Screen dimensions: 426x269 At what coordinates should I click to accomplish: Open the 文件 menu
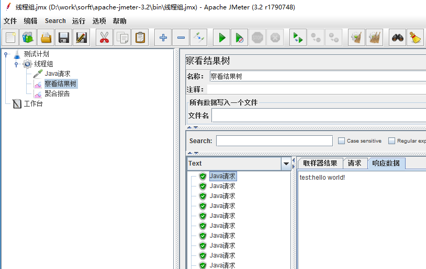pyautogui.click(x=10, y=21)
